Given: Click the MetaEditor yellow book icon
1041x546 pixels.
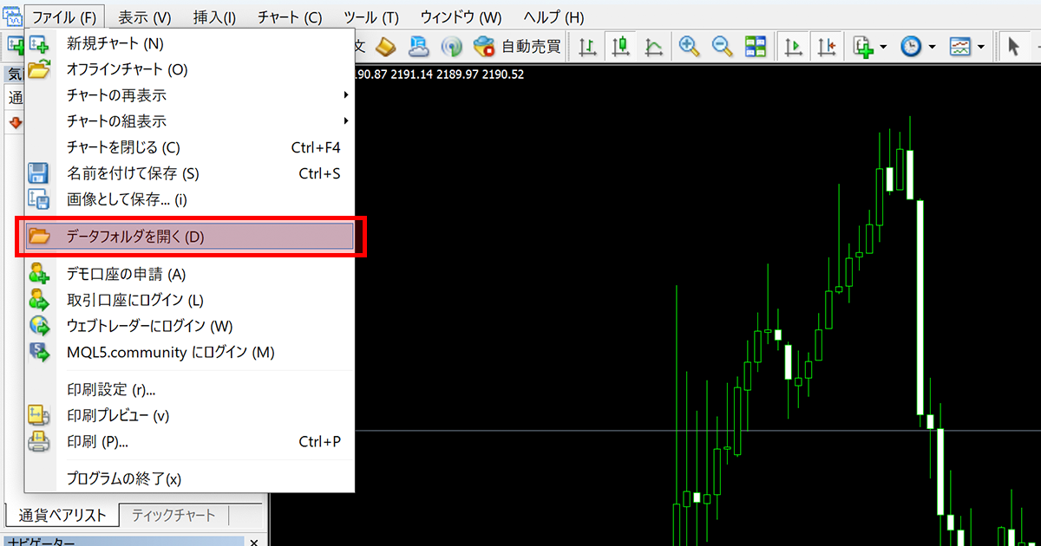Looking at the screenshot, I should 386,47.
